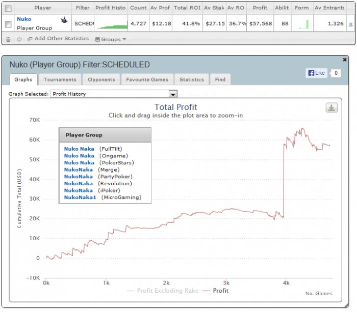The width and height of the screenshot is (357, 312).
Task: Click the trash delete icon in toolbar
Action: [8, 40]
